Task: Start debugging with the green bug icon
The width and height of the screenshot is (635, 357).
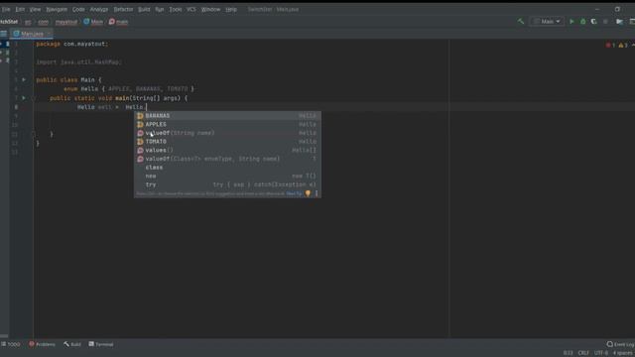Action: tap(582, 22)
